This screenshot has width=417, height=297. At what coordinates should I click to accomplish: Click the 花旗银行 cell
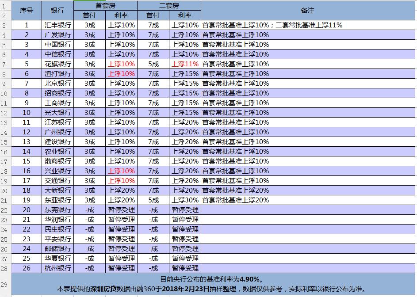point(57,64)
